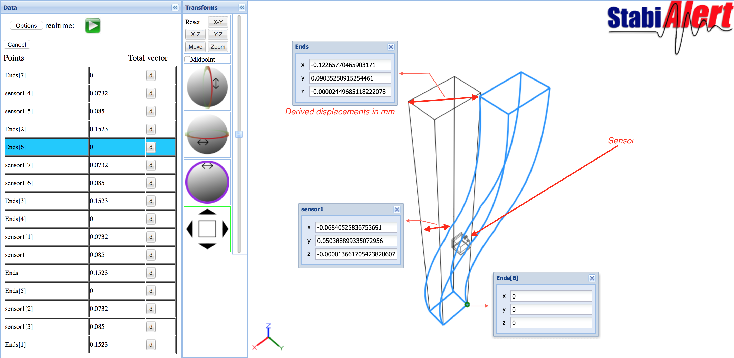Switch to X-Z view
Viewport: 734px width, 358px height.
tap(196, 34)
